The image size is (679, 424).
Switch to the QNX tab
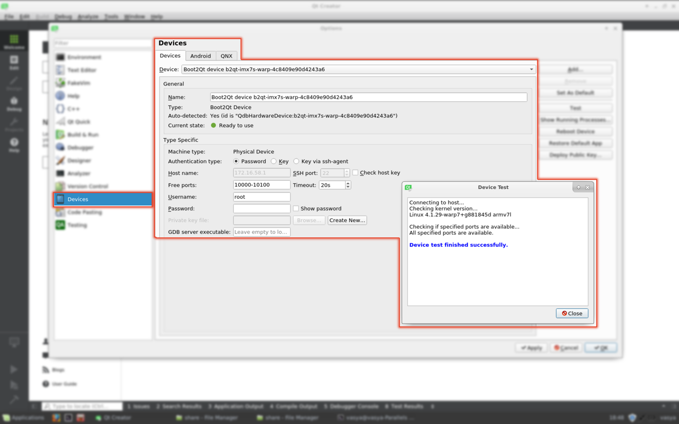point(226,56)
